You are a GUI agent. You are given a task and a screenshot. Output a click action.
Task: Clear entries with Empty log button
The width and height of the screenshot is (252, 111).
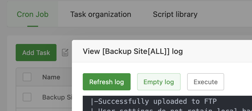[x=159, y=82]
